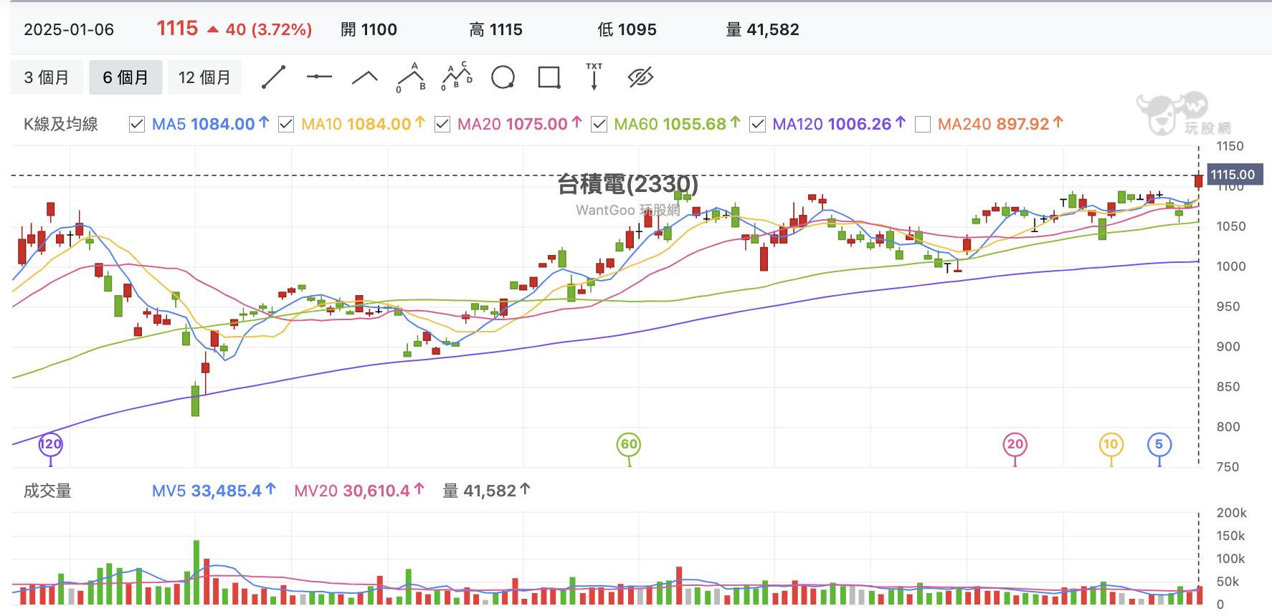Pick the 0AB three-point pattern tool
1272x616 pixels.
click(411, 77)
